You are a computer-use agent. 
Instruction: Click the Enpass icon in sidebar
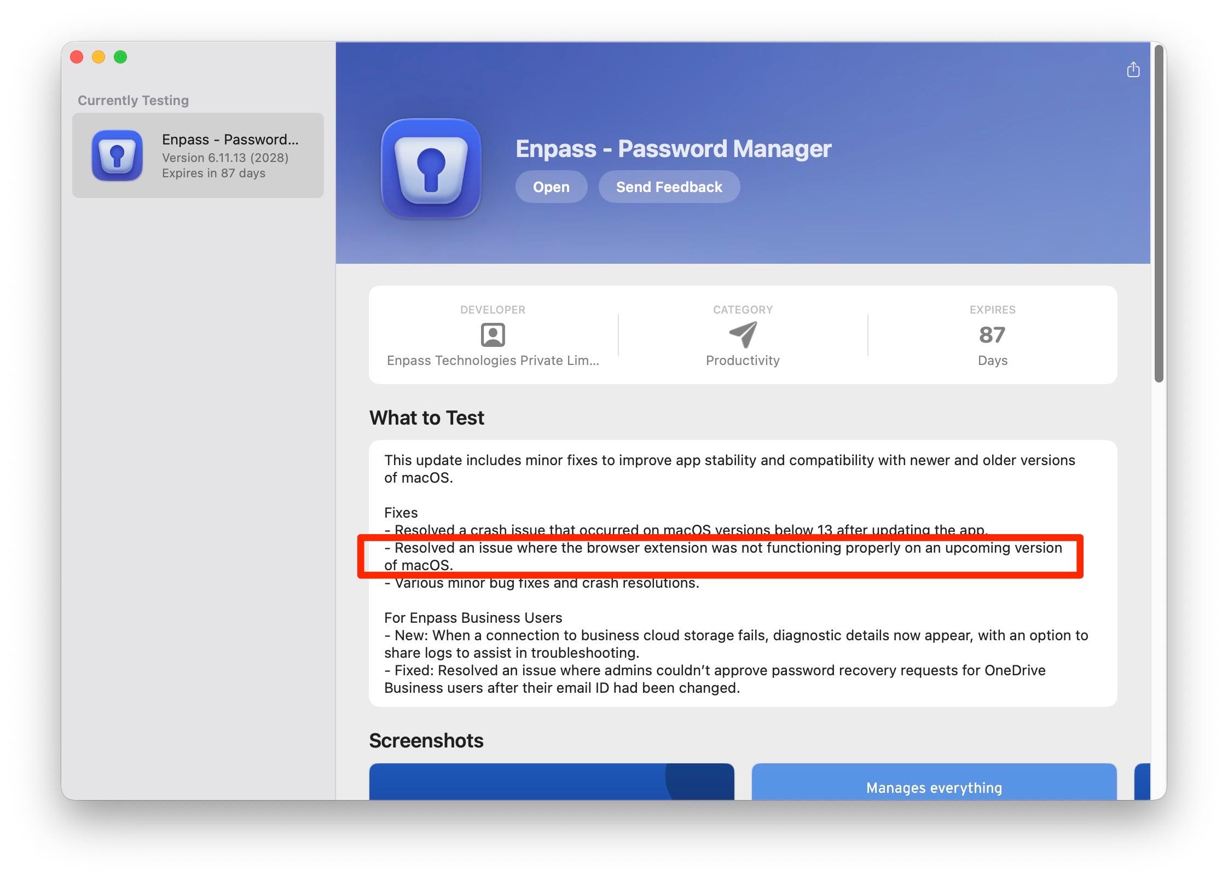click(117, 155)
